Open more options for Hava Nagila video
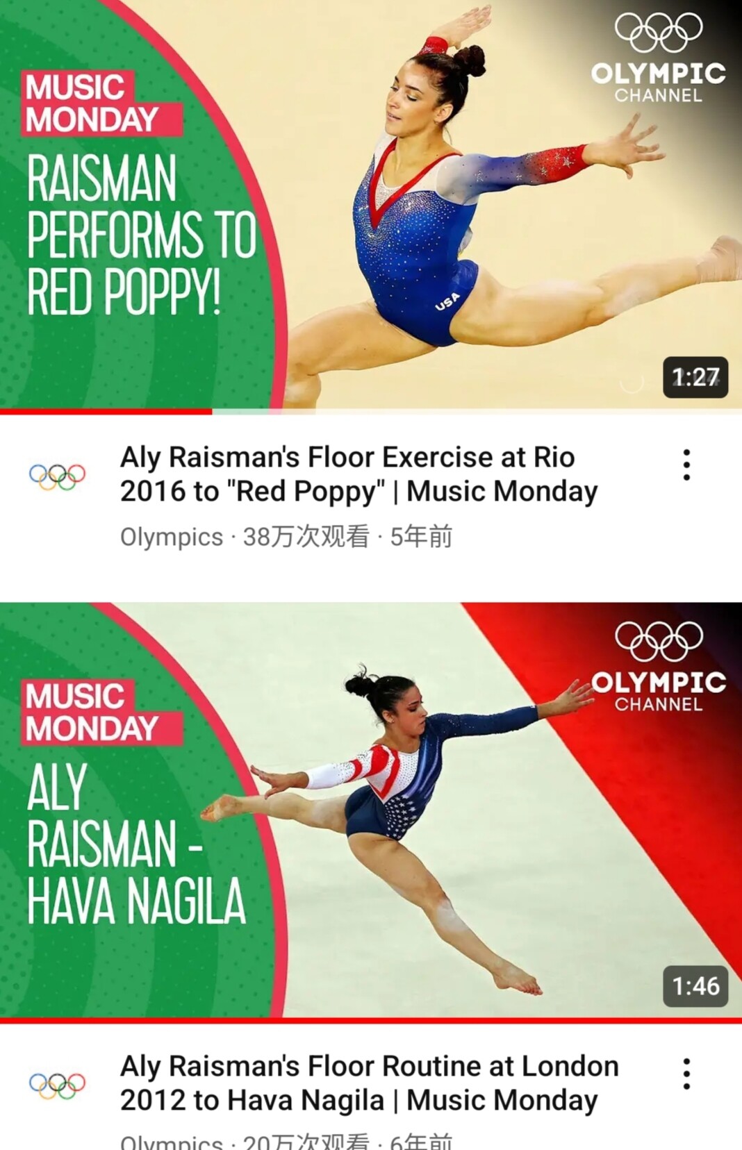Screen dimensions: 742x1150 point(686,1074)
